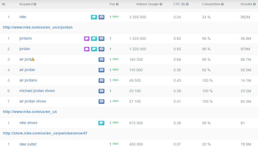Sort by Pos column header

pos(112,4)
